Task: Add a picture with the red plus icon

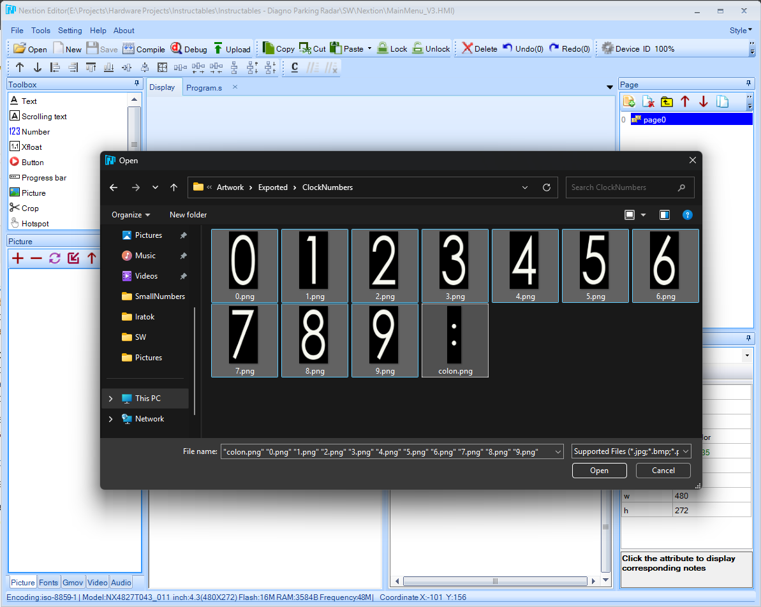Action: [x=17, y=258]
